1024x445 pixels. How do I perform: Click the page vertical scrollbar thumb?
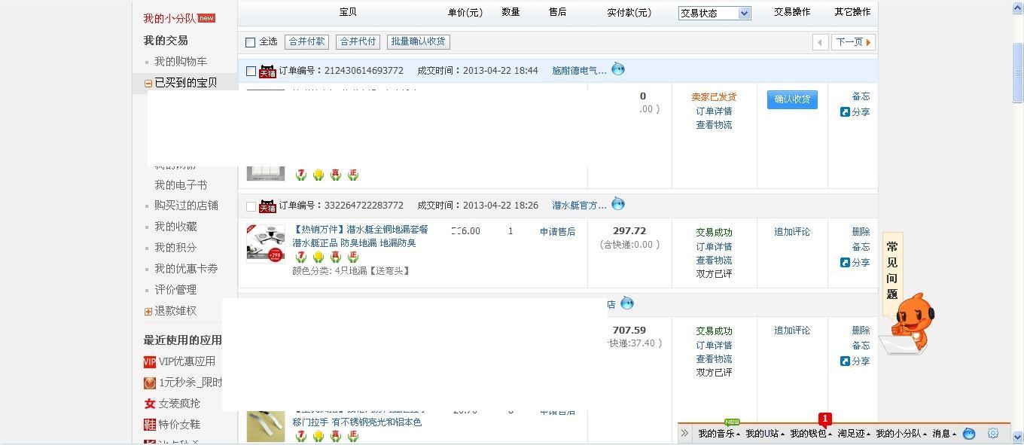coord(1017,72)
